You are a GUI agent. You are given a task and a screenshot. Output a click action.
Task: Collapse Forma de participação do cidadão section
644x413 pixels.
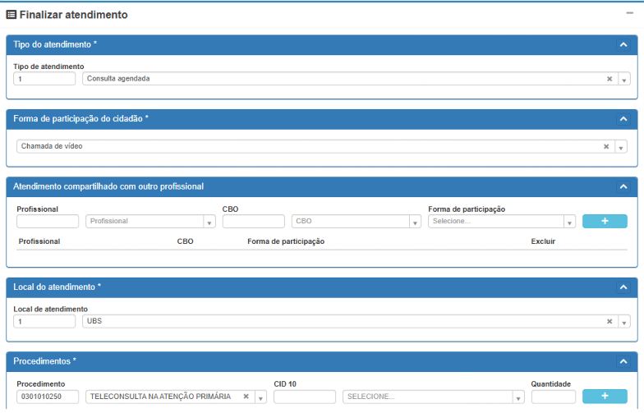click(623, 119)
